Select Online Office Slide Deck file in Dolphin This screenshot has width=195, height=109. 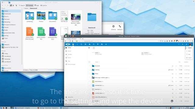tap(30, 33)
